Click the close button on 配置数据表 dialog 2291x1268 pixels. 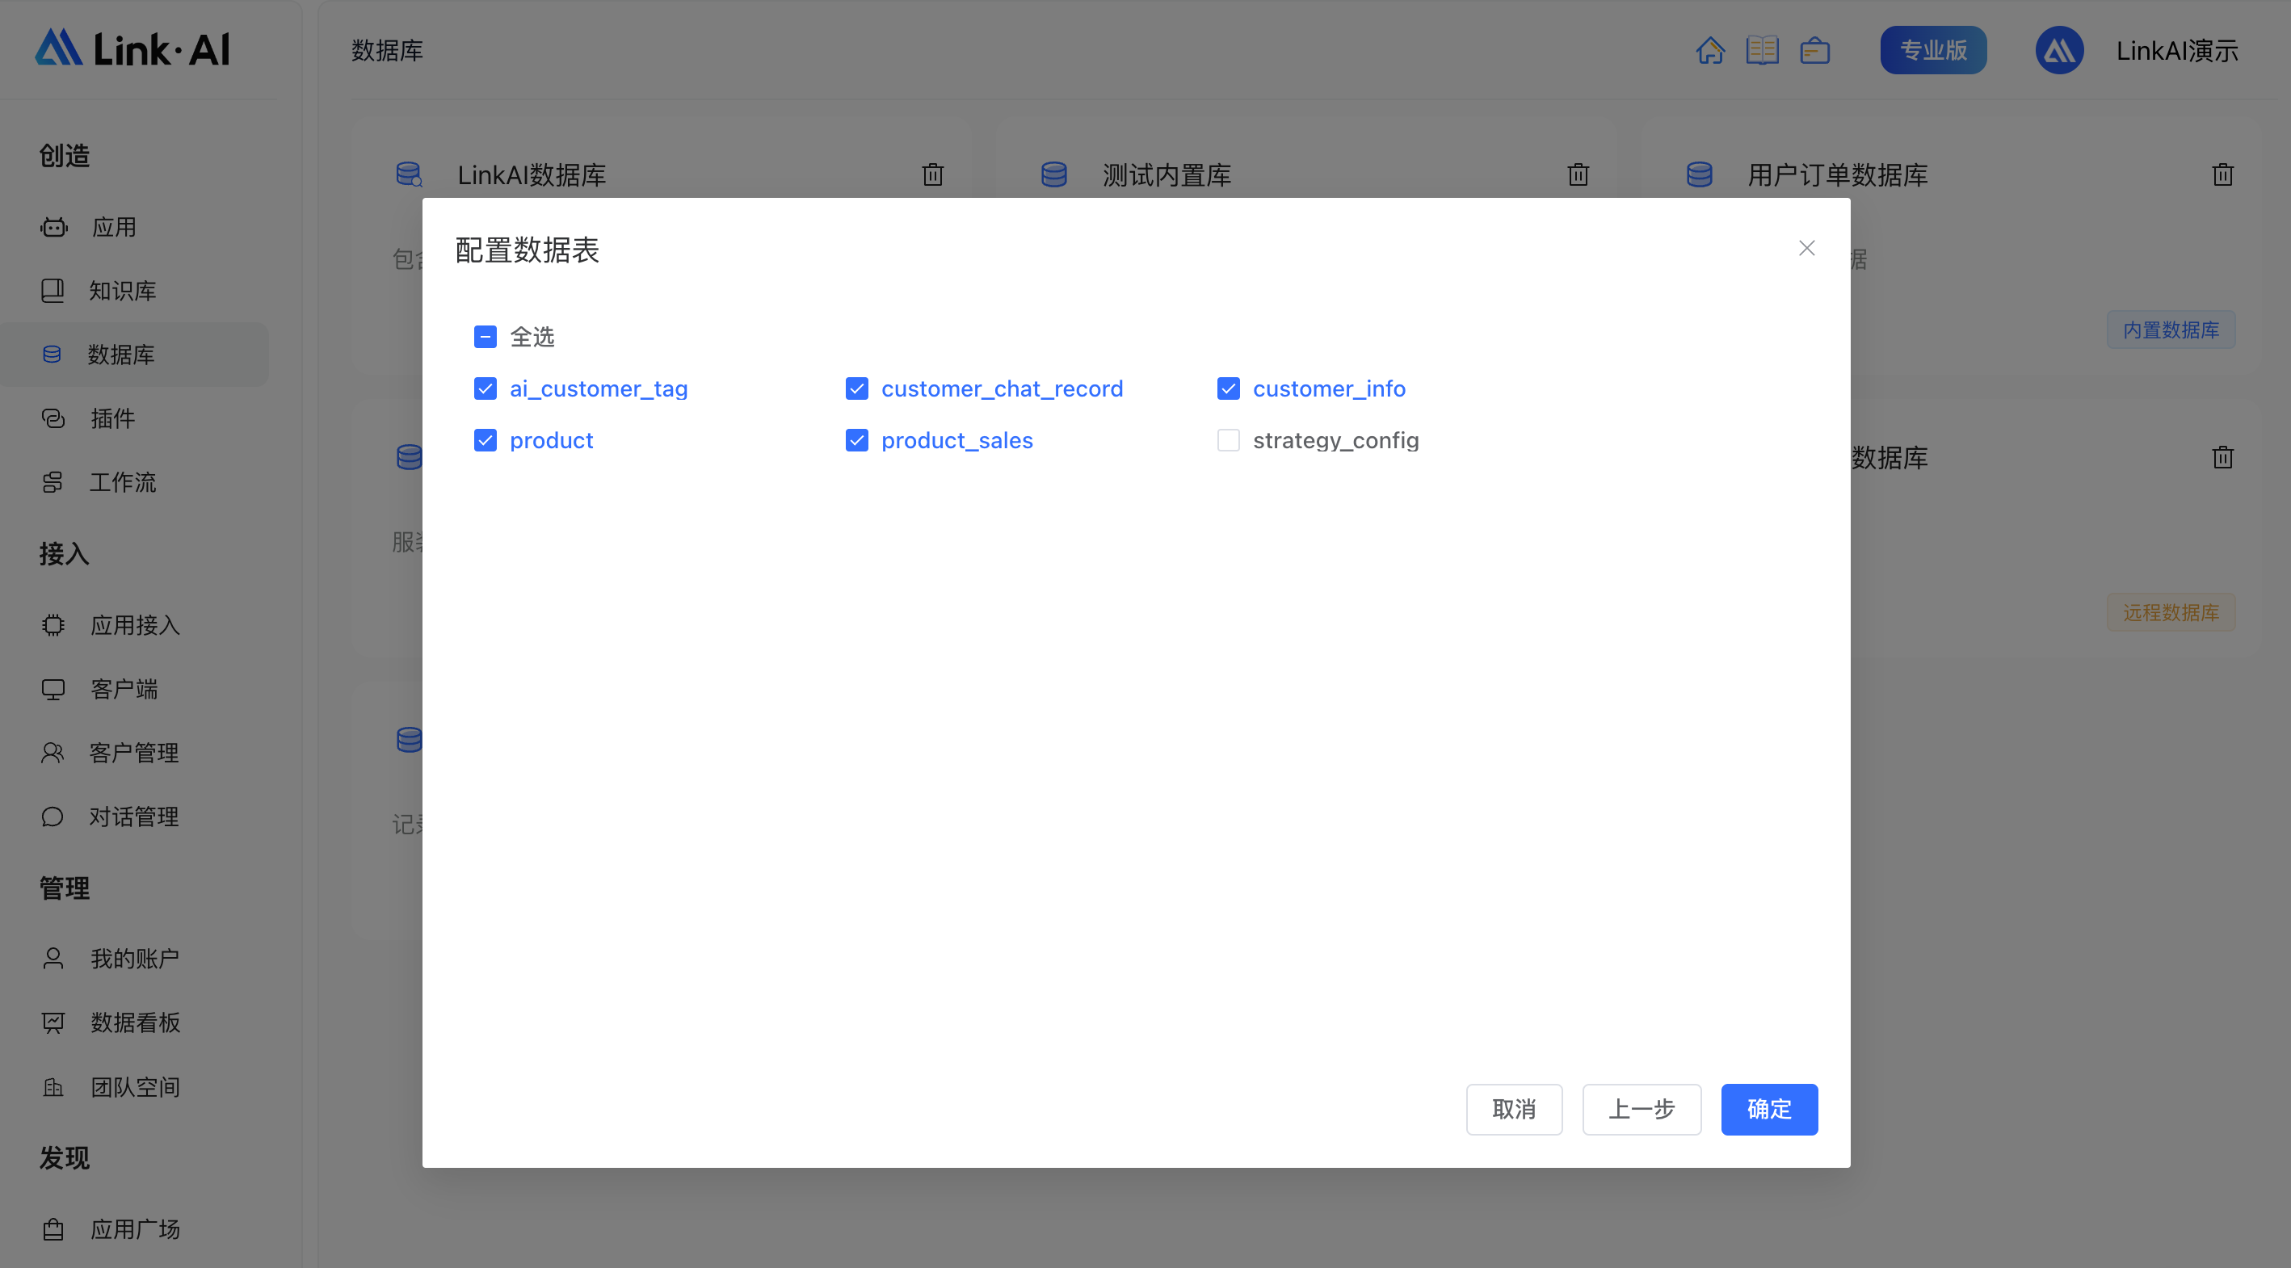point(1807,248)
